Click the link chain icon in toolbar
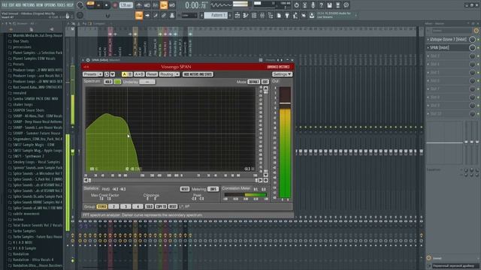This screenshot has width=481, height=270. point(164,15)
